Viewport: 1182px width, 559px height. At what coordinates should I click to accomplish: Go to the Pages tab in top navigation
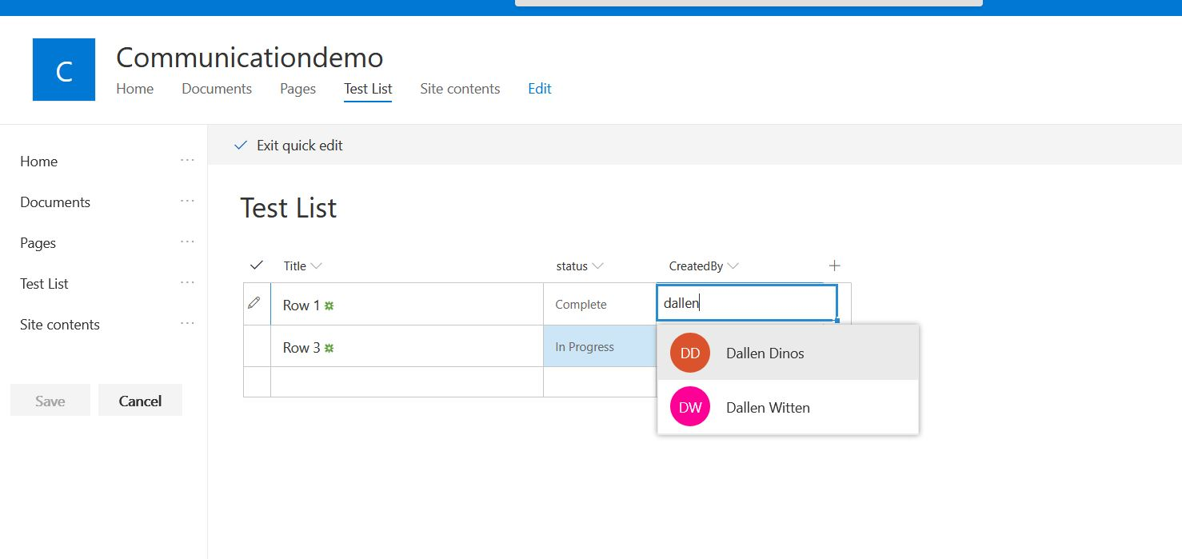297,89
